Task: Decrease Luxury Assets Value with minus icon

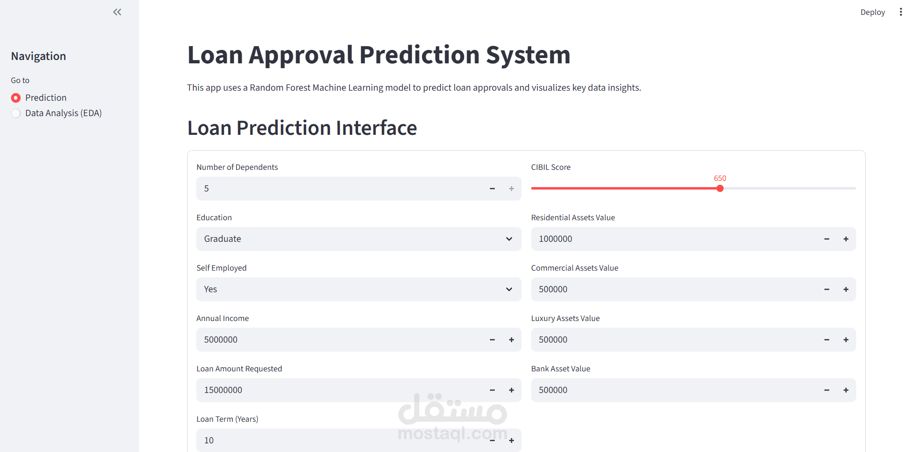Action: (826, 340)
